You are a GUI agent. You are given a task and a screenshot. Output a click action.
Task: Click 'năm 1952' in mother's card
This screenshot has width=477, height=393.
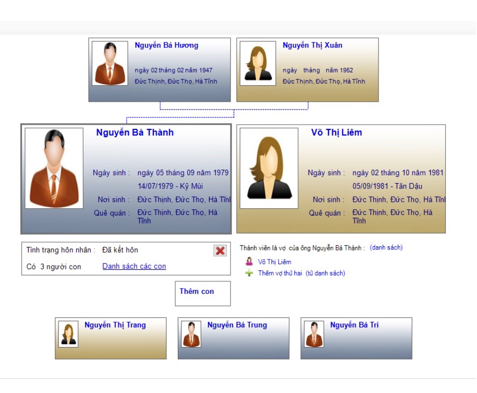[339, 70]
